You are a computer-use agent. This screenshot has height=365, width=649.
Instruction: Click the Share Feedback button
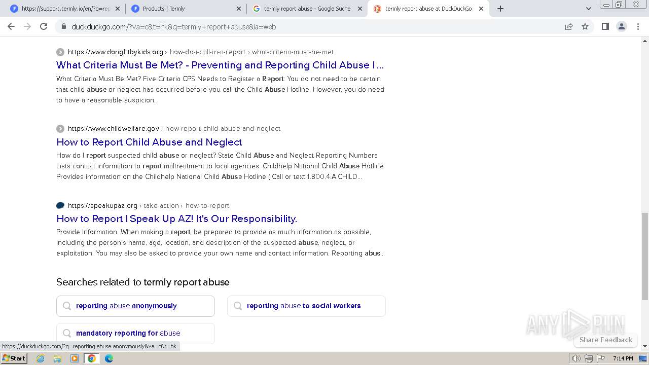pyautogui.click(x=605, y=340)
